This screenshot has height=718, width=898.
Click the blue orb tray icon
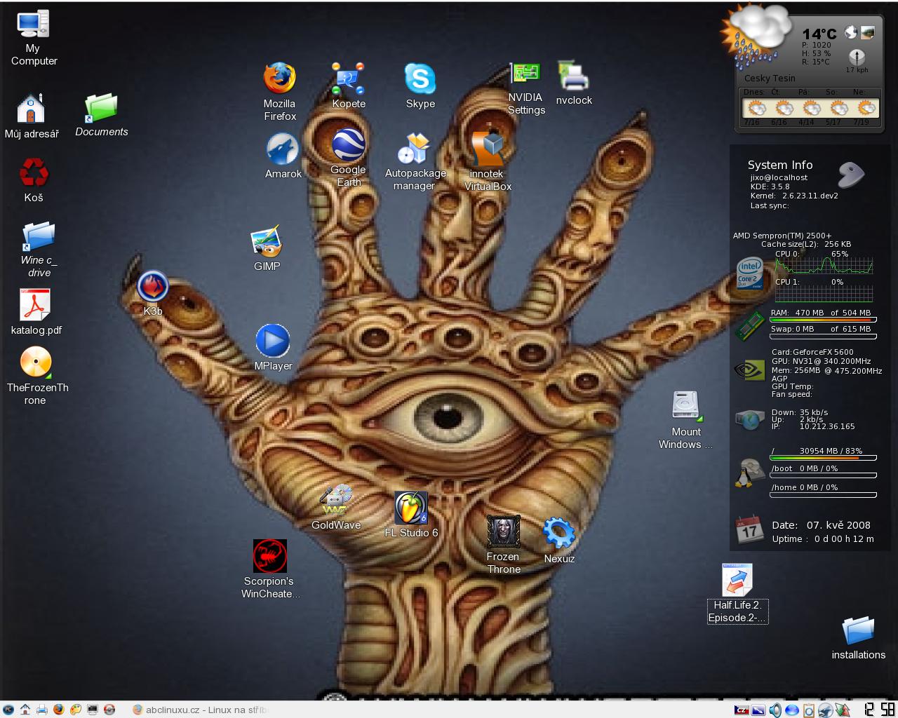pyautogui.click(x=792, y=710)
